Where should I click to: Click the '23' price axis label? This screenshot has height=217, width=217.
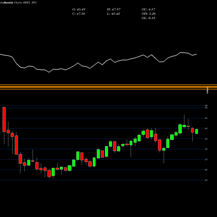(x=206, y=180)
